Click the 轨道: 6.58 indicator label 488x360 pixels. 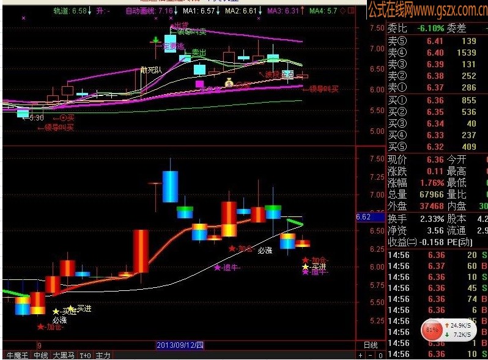(x=72, y=11)
